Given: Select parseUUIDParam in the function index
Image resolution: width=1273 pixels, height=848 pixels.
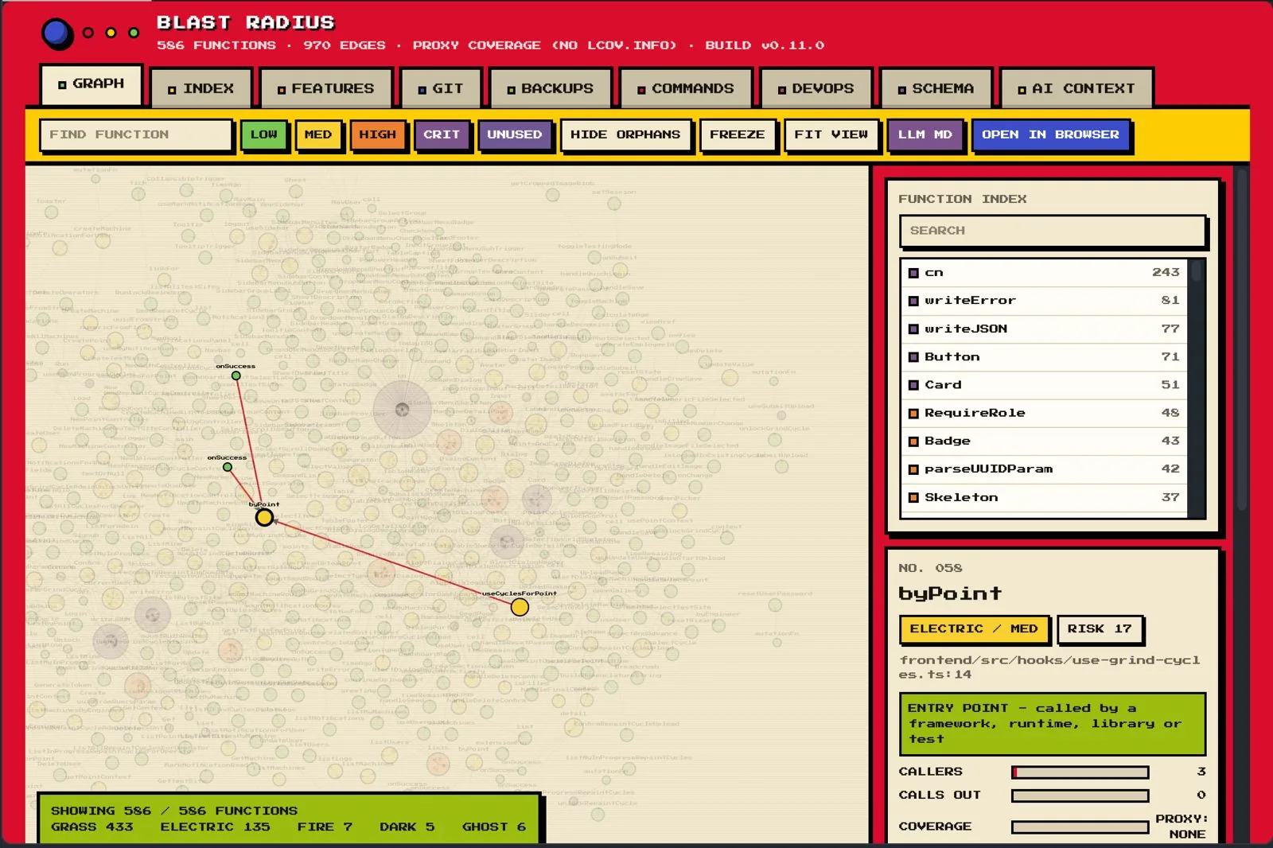Looking at the screenshot, I should point(1044,469).
